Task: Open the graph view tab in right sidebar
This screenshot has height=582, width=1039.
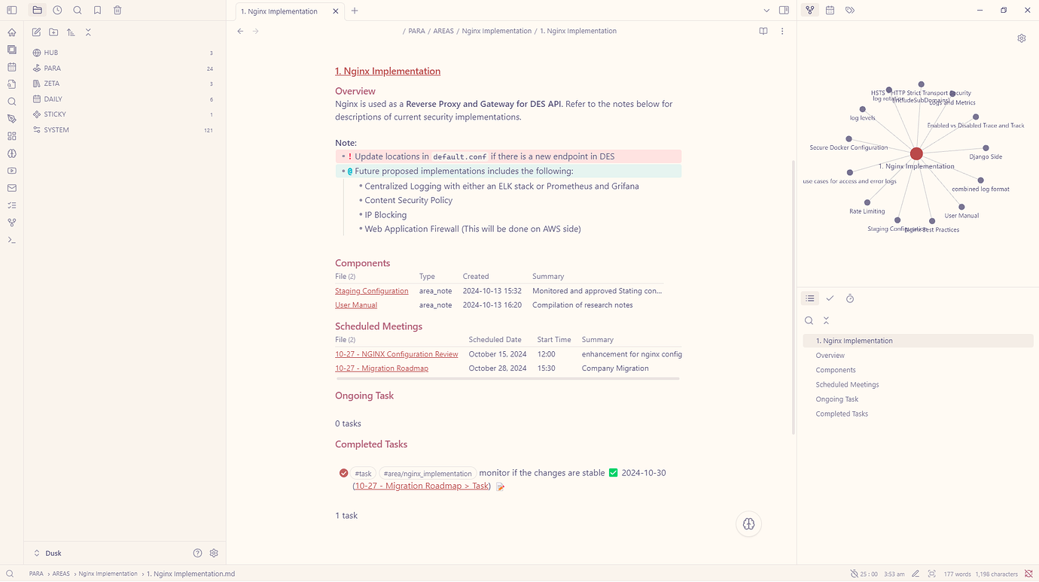Action: click(x=809, y=10)
